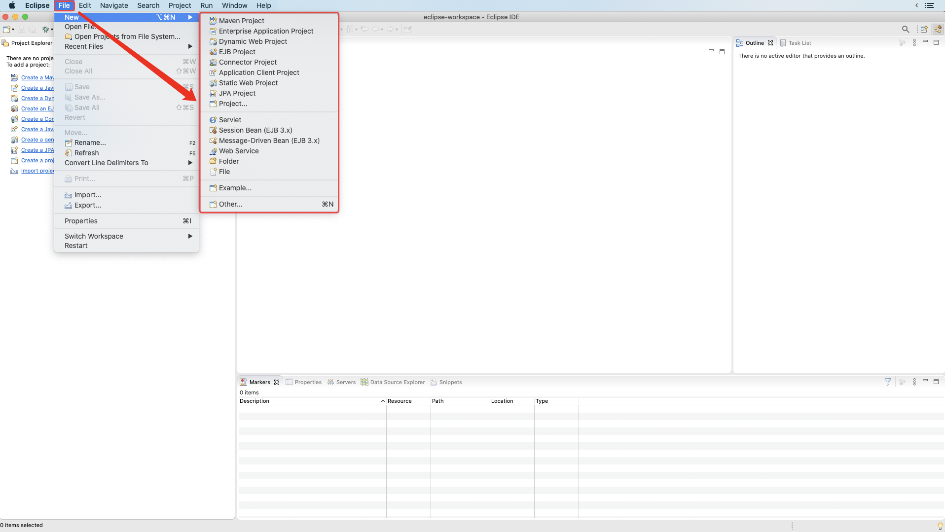This screenshot has height=532, width=945.
Task: Switch to the Task List tab
Action: pyautogui.click(x=796, y=43)
